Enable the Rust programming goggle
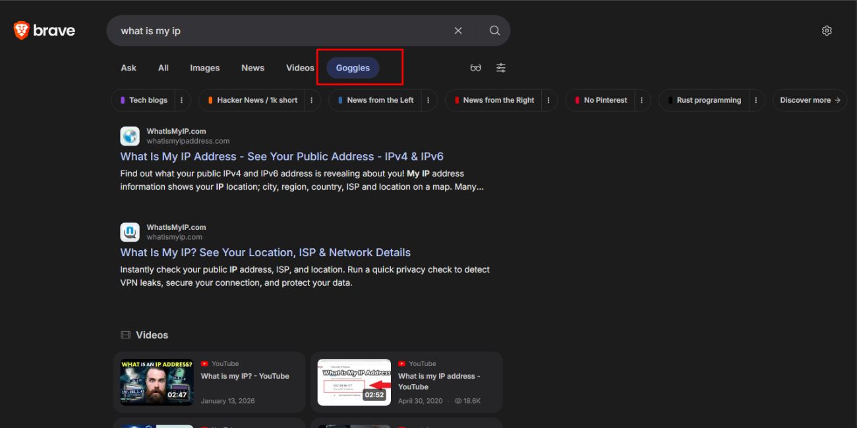Image resolution: width=857 pixels, height=428 pixels. [704, 100]
